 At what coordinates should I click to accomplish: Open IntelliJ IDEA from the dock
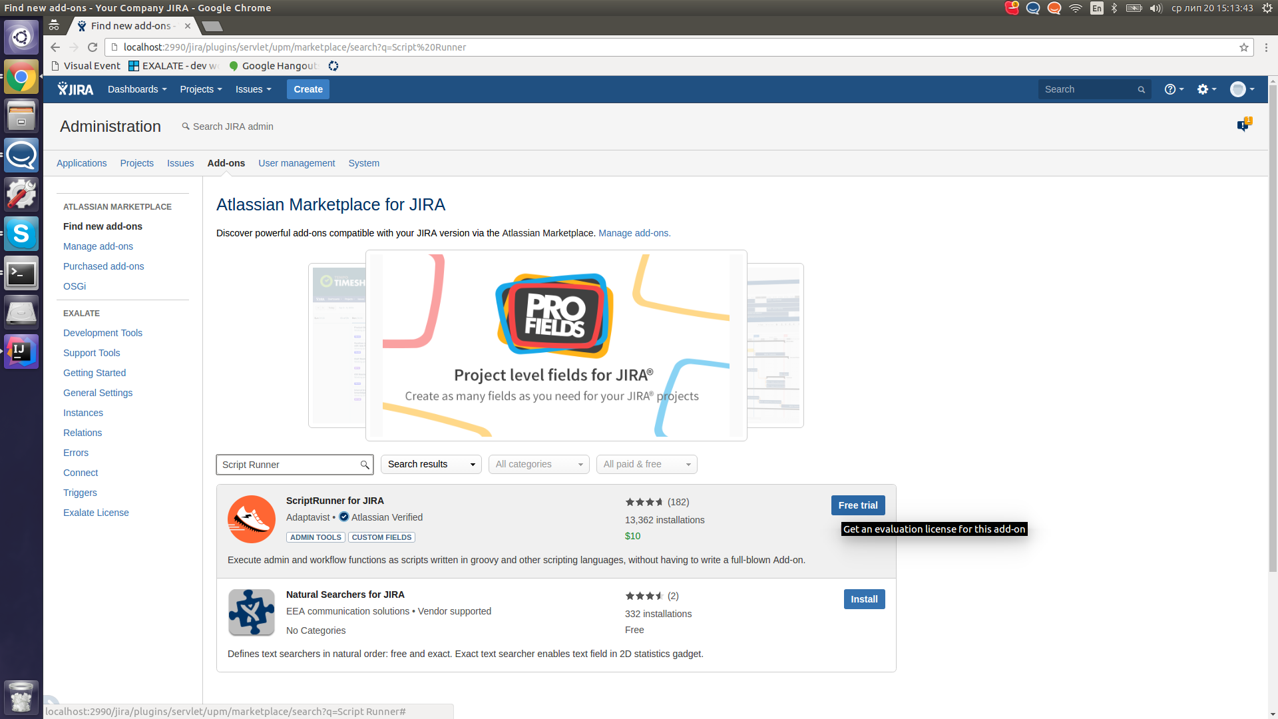[x=21, y=351]
